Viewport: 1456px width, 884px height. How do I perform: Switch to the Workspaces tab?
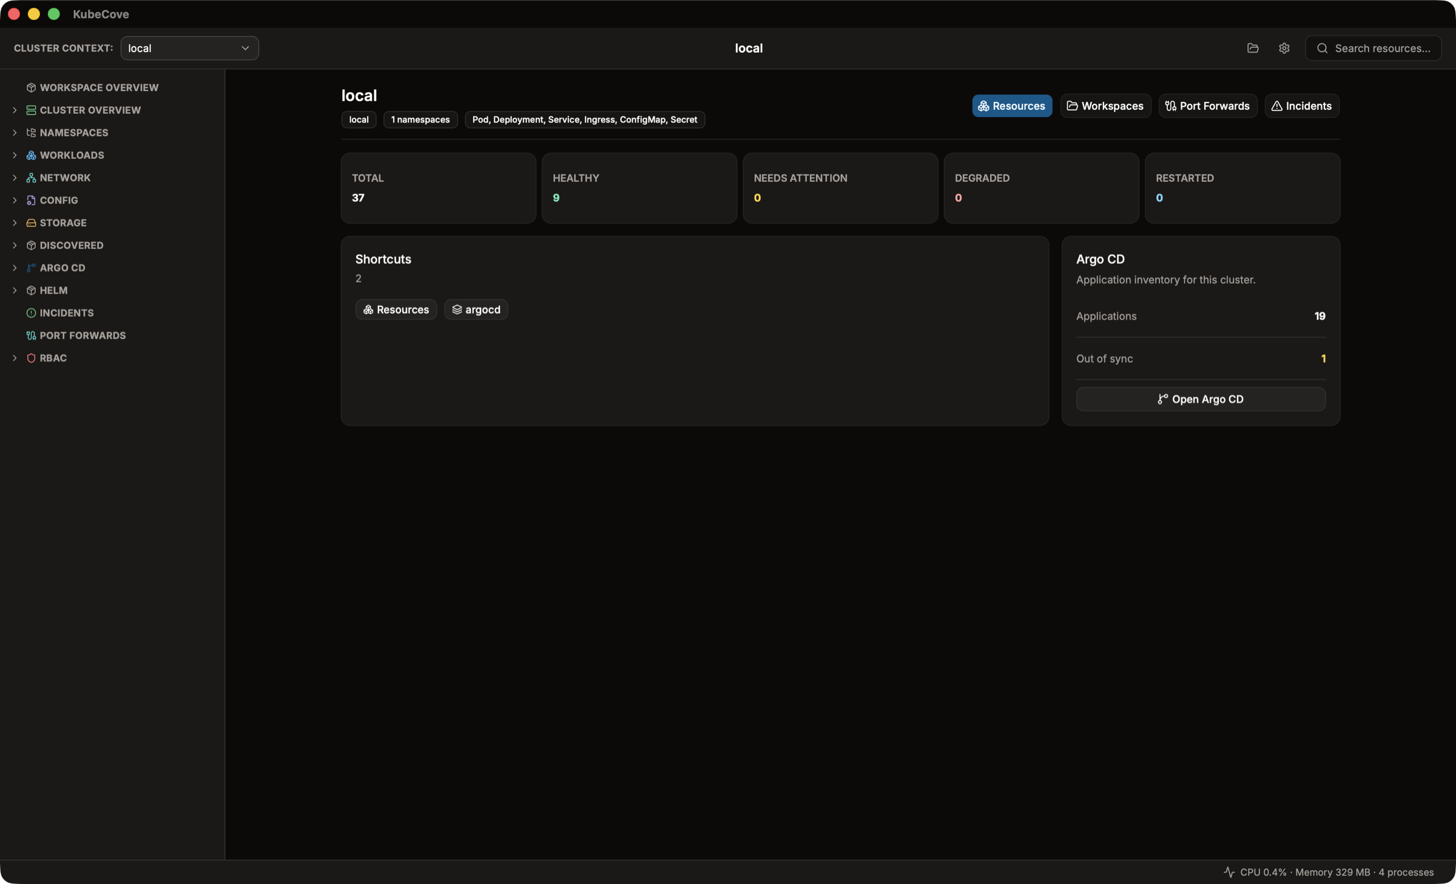coord(1105,106)
